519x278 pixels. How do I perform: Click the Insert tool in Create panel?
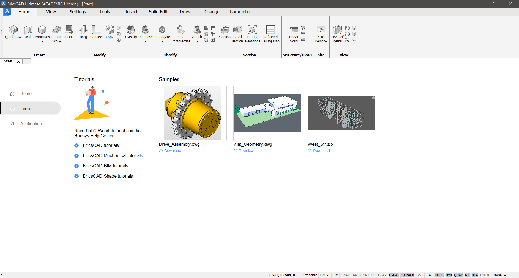[x=69, y=32]
